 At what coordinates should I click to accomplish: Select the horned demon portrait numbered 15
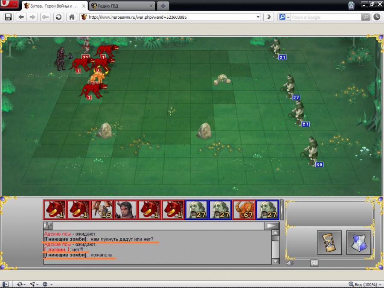pos(102,209)
